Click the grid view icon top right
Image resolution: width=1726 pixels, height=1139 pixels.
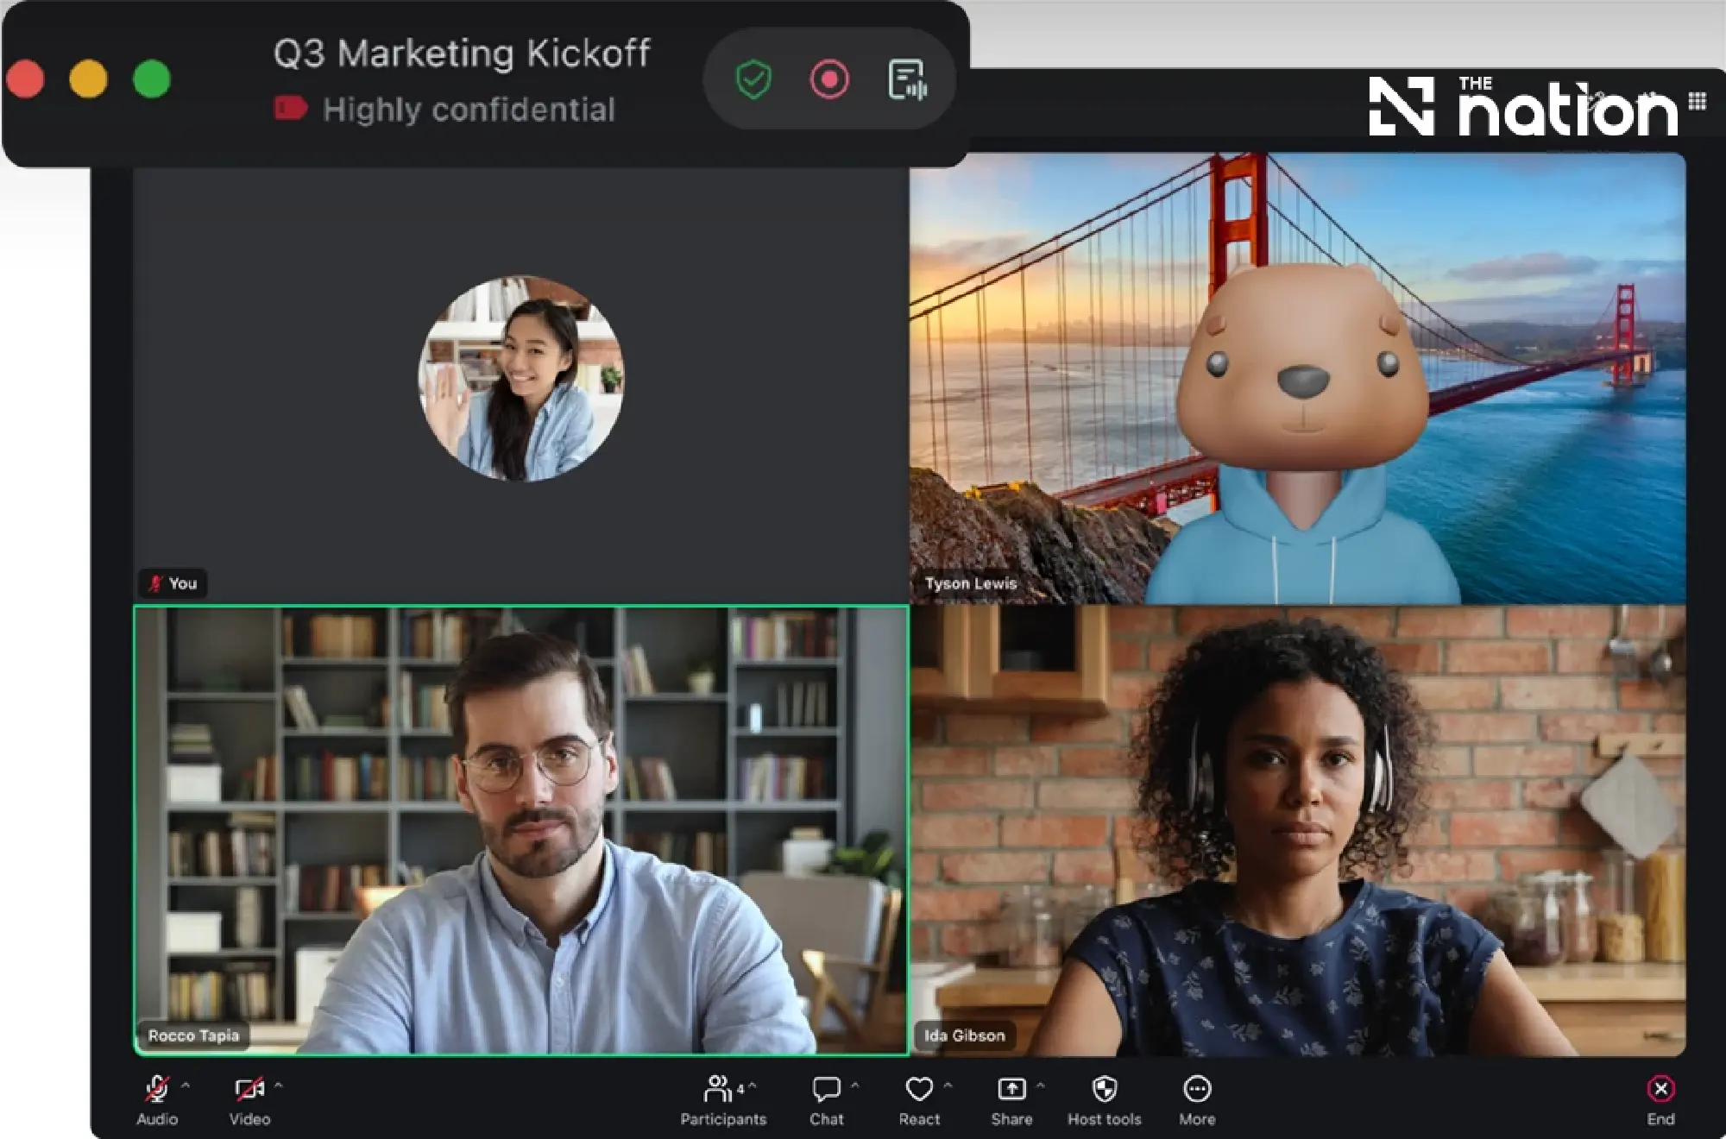click(1698, 101)
